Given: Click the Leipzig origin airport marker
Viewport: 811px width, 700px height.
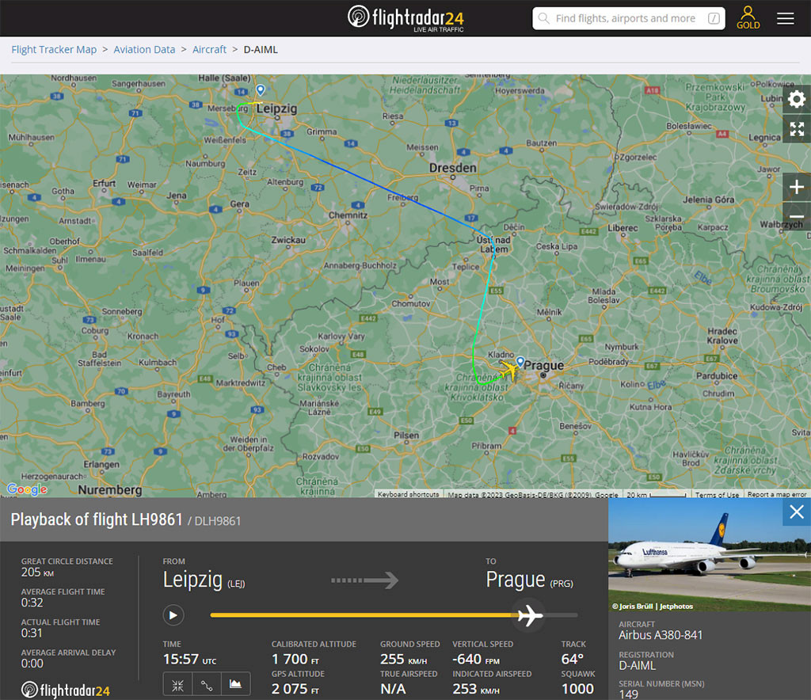Looking at the screenshot, I should tap(261, 90).
